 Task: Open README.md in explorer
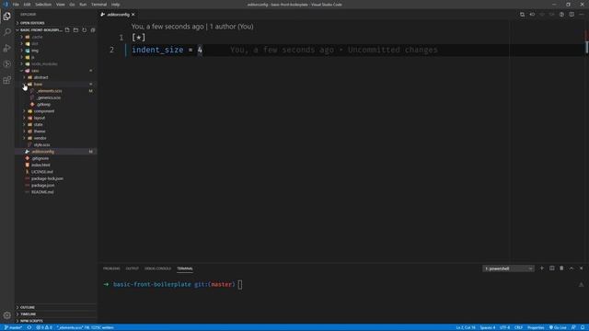click(x=56, y=192)
